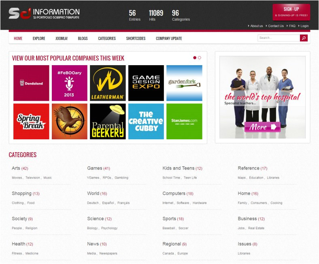The image size is (319, 264).
Task: Open the Joomla! navigation menu
Action: pos(62,38)
